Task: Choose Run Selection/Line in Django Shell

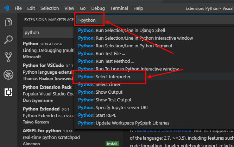Action: pyautogui.click(x=154, y=31)
